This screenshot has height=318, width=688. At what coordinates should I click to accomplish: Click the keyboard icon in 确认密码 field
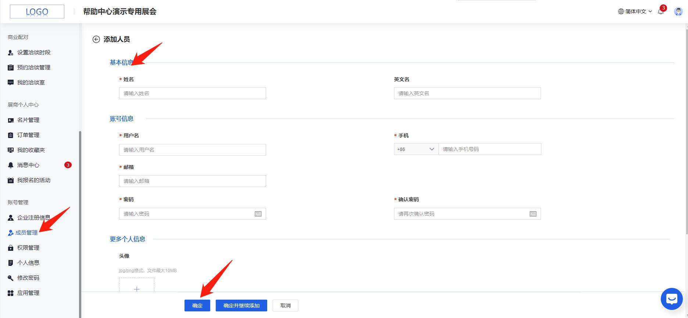[533, 214]
